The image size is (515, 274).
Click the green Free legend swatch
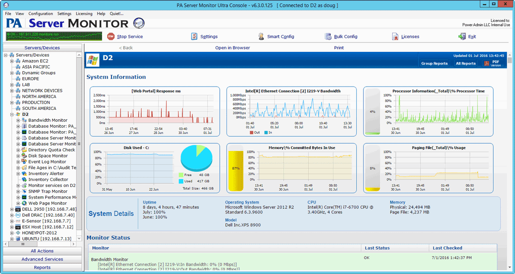click(x=181, y=175)
